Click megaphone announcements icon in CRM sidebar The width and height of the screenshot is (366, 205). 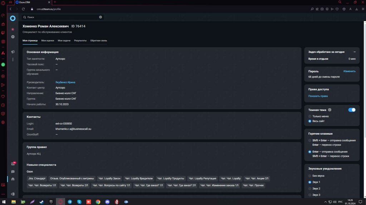coord(13,52)
